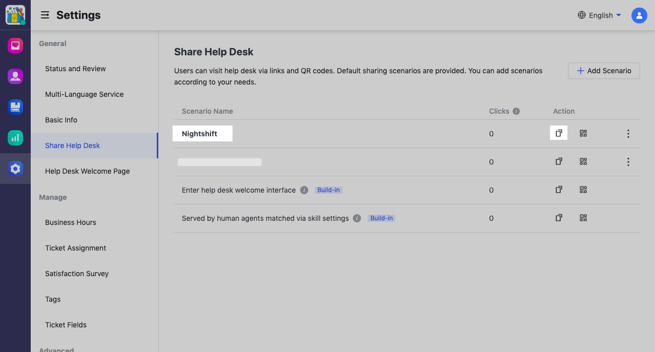Screen dimensions: 655x352
Task: Click the Nightshift scenario name
Action: pos(200,134)
